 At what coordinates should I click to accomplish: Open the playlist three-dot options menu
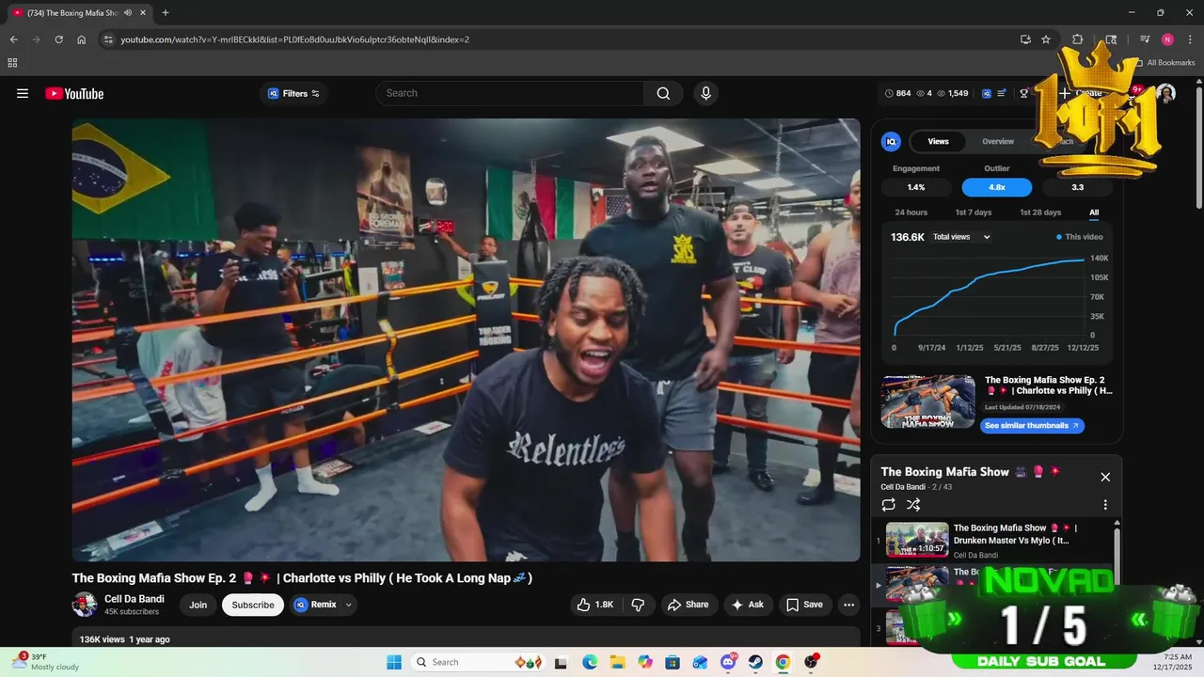click(x=1105, y=505)
